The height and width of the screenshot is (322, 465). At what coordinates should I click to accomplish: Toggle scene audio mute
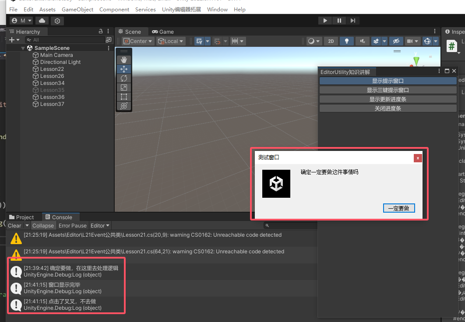[362, 41]
